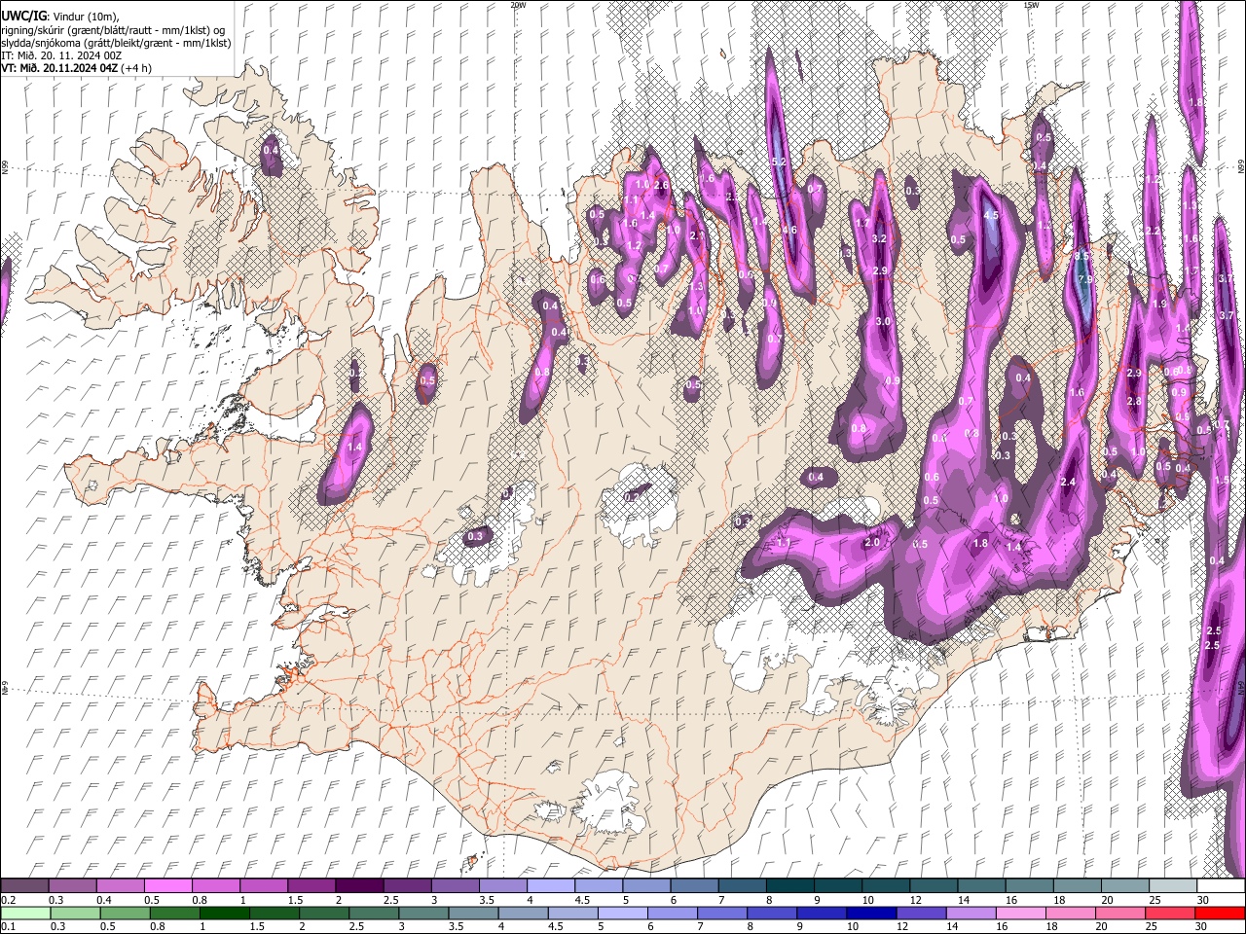Click the '30' label on the upper scale
Screen dimensions: 1246x934
[x=1203, y=900]
